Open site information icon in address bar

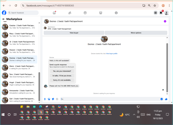(23, 6)
